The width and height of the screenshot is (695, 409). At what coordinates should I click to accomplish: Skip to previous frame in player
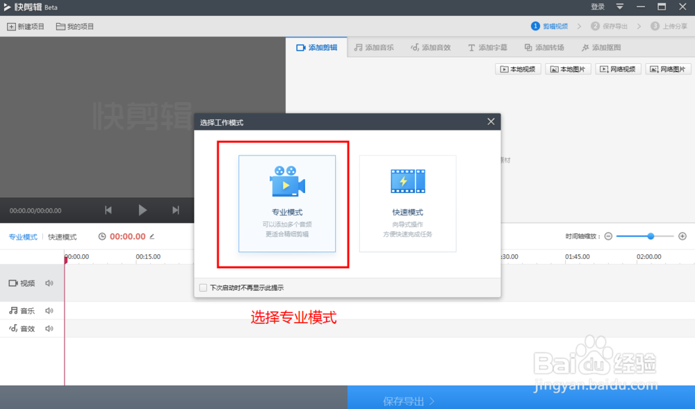point(108,210)
